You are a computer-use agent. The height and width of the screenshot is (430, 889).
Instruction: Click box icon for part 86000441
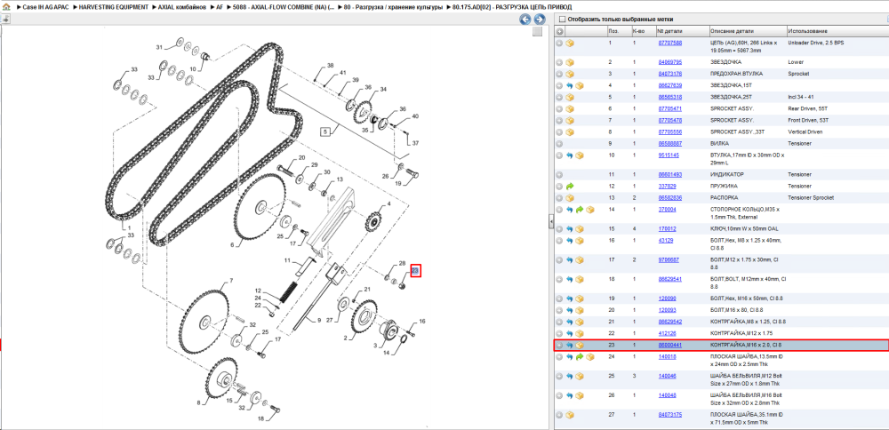580,345
